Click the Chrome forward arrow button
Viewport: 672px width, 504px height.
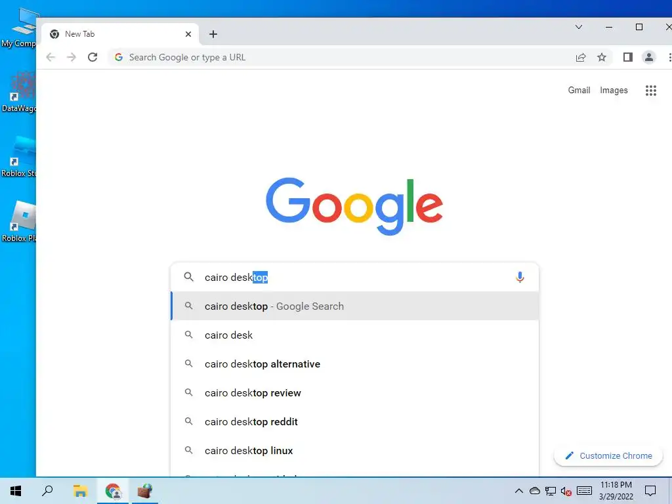(71, 57)
